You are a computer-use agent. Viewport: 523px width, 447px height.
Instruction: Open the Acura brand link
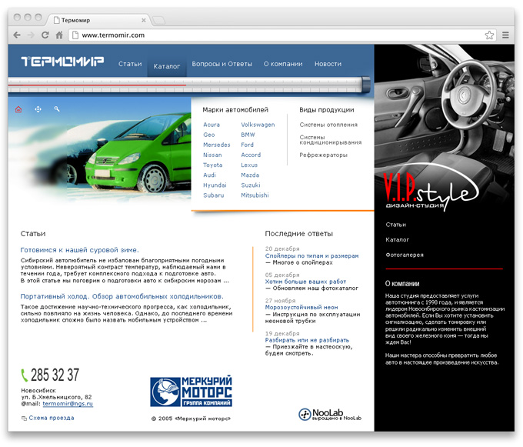coord(212,125)
